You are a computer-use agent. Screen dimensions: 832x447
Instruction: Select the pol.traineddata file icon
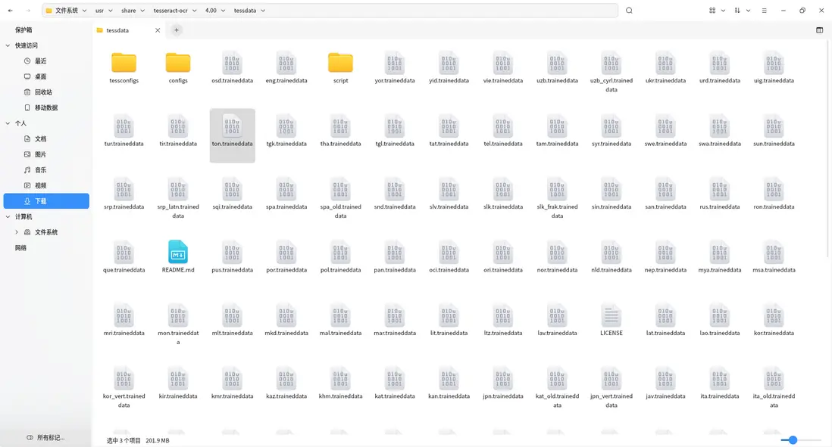340,252
